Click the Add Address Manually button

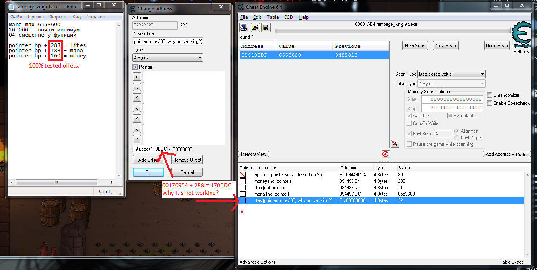pos(507,154)
